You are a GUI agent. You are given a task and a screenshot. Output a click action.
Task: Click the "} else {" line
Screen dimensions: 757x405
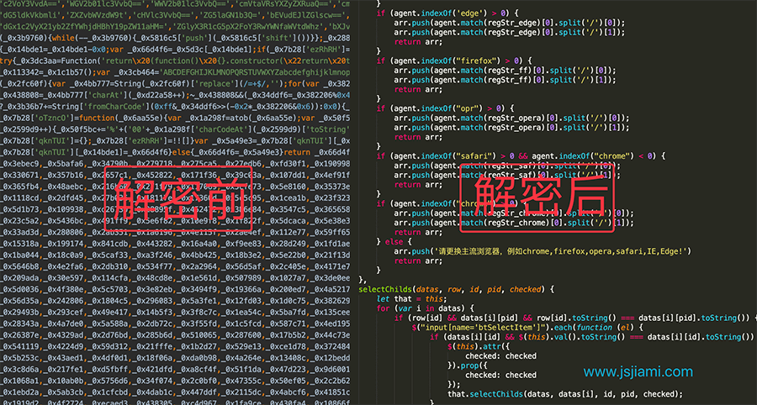coord(394,241)
